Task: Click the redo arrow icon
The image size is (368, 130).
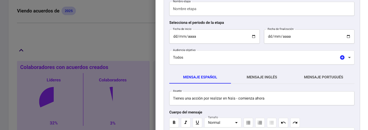Action: point(295,123)
